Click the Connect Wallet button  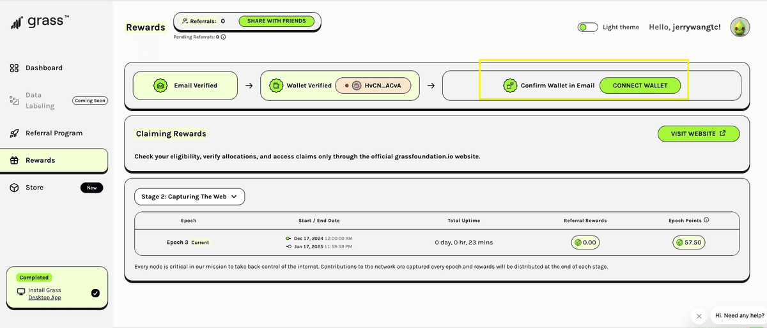[x=640, y=85]
